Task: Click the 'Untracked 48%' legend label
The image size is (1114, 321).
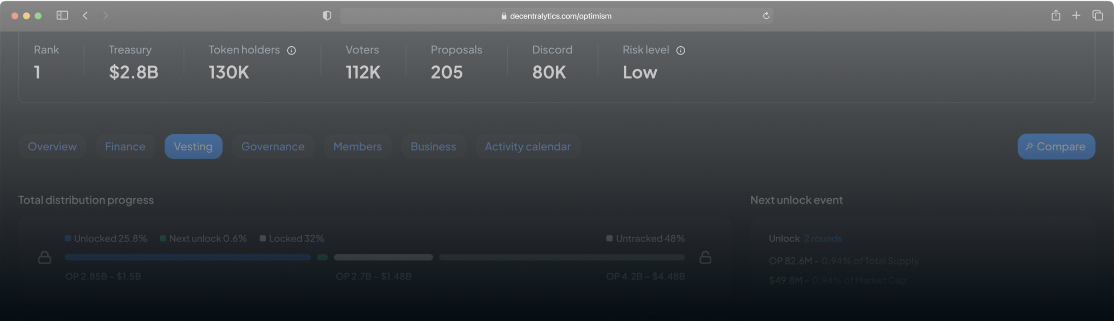Action: [646, 238]
